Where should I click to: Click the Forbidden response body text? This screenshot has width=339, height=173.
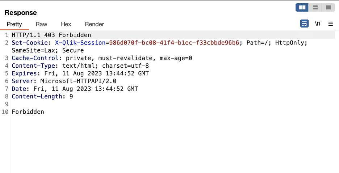[x=28, y=112]
